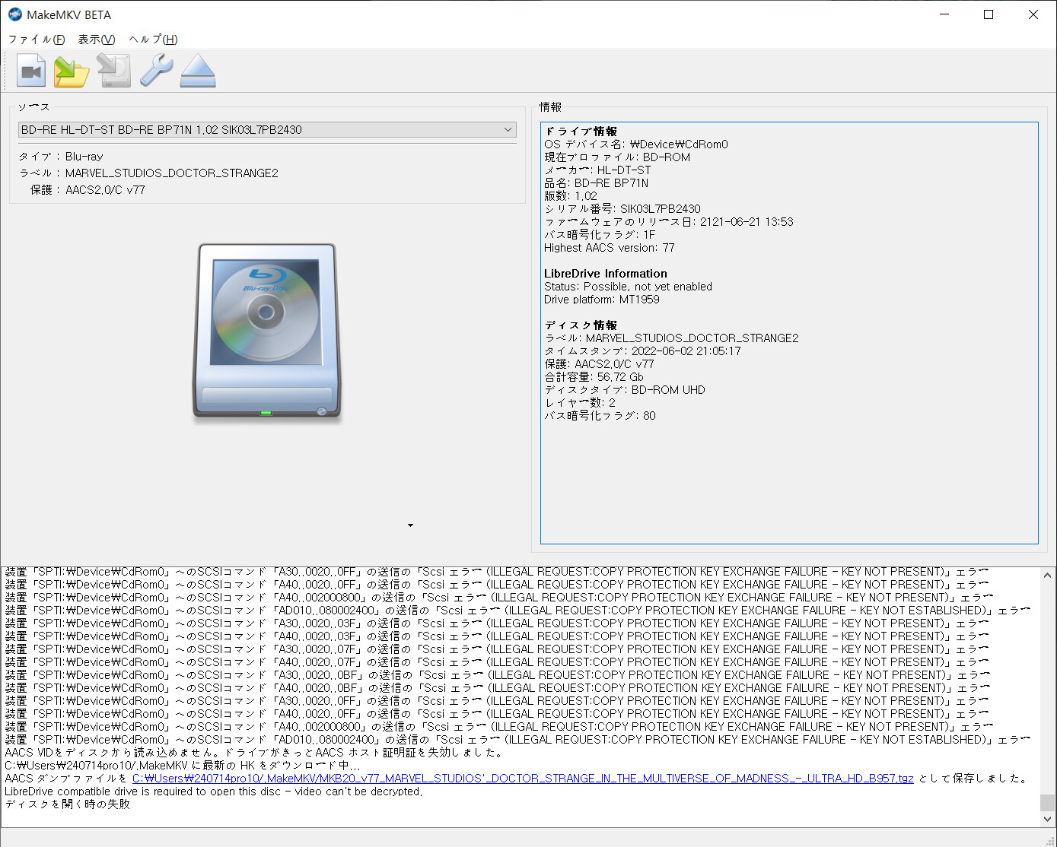1057x847 pixels.
Task: Click the 版数: 1.02 line
Action: tap(571, 196)
